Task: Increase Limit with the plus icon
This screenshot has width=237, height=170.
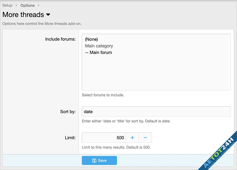Action: (132, 138)
